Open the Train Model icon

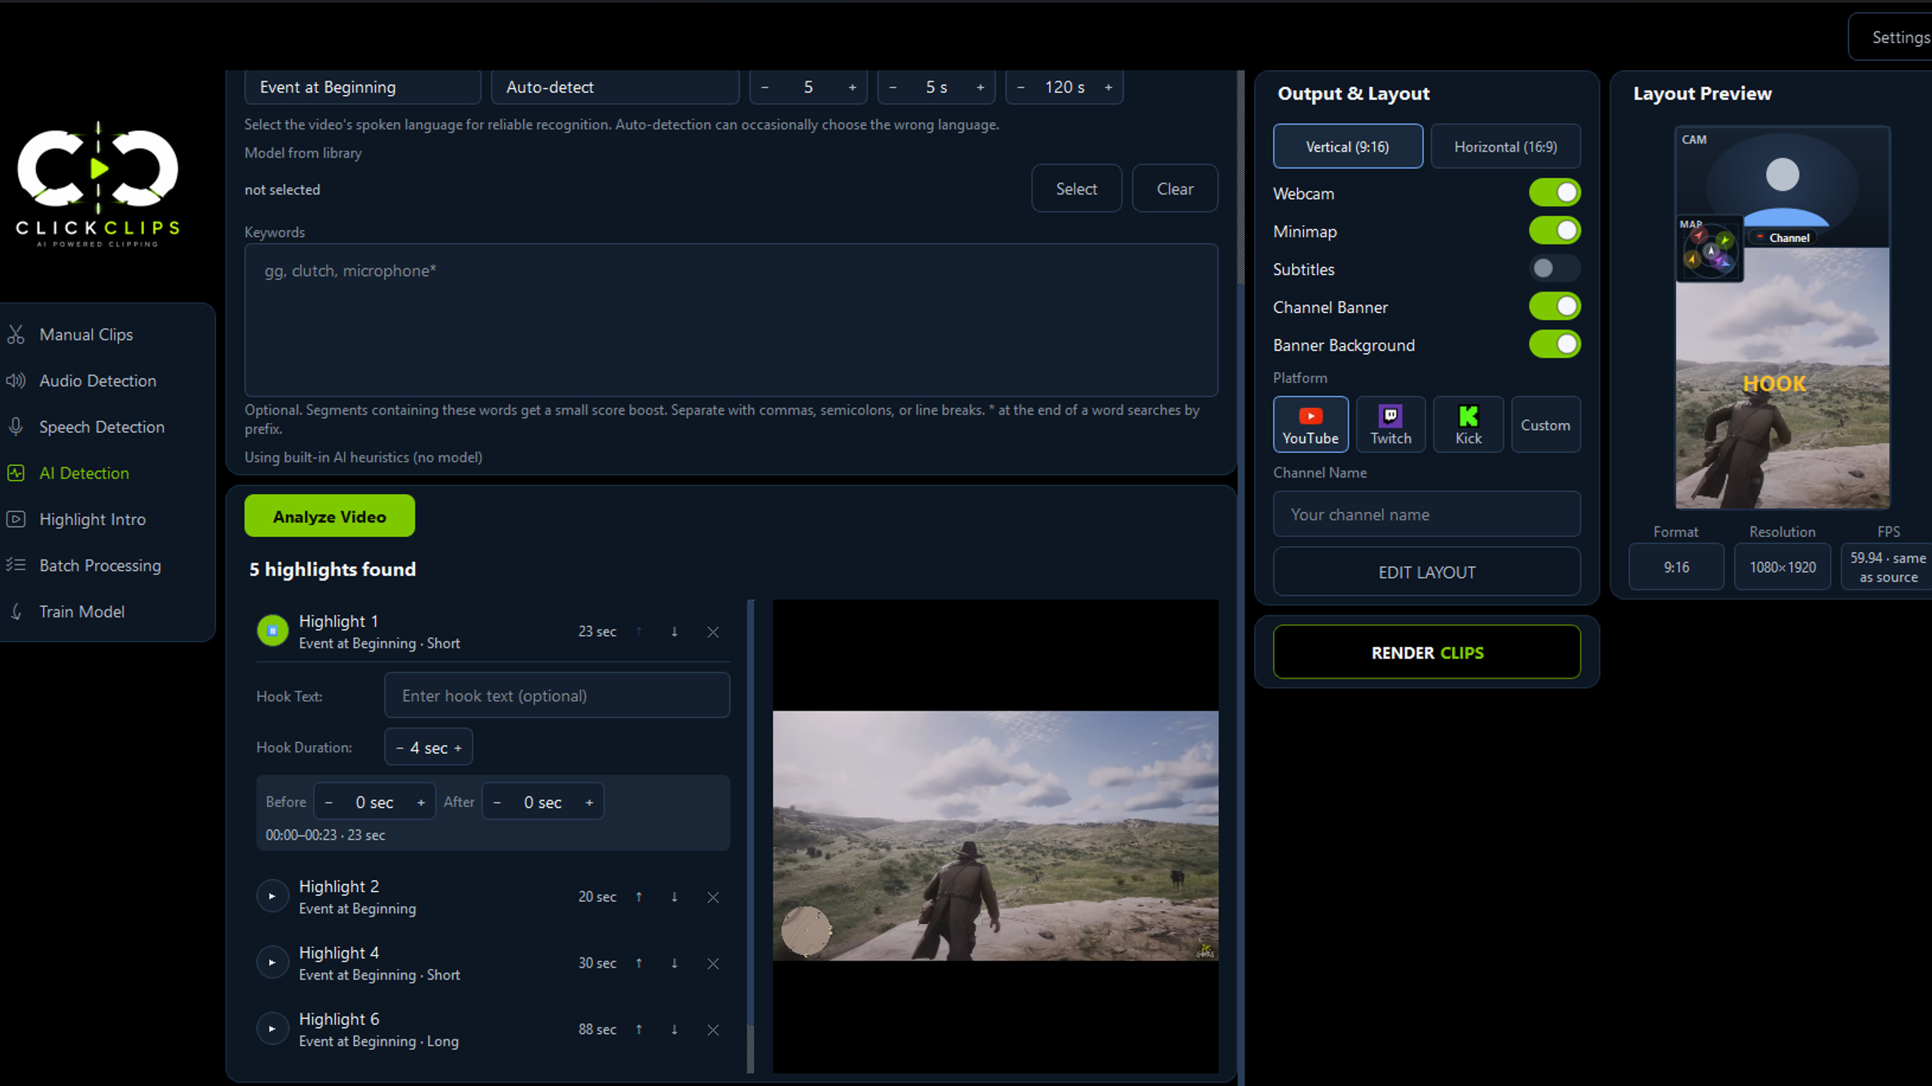point(16,611)
